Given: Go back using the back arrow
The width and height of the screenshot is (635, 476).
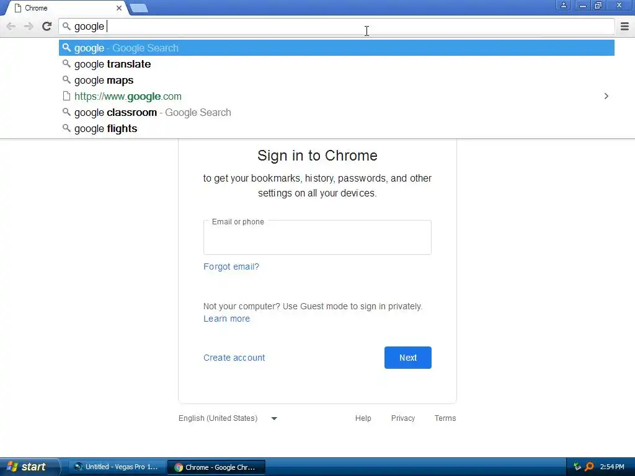Looking at the screenshot, I should (11, 27).
